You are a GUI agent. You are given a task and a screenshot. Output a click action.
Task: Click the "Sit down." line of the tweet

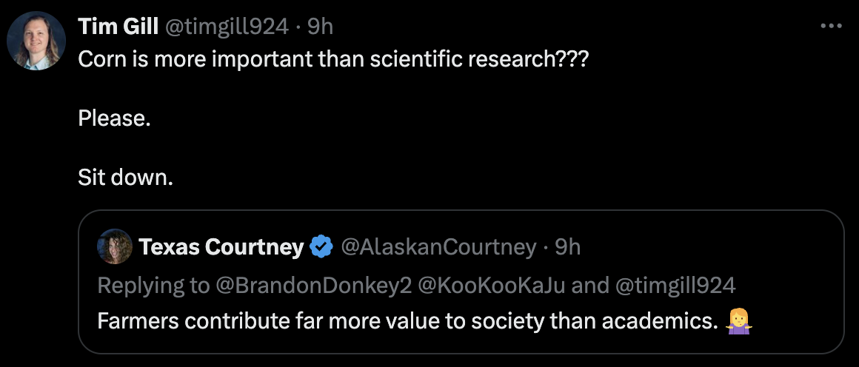pyautogui.click(x=125, y=178)
